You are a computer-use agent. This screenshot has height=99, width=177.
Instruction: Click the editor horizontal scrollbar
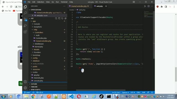(101, 90)
